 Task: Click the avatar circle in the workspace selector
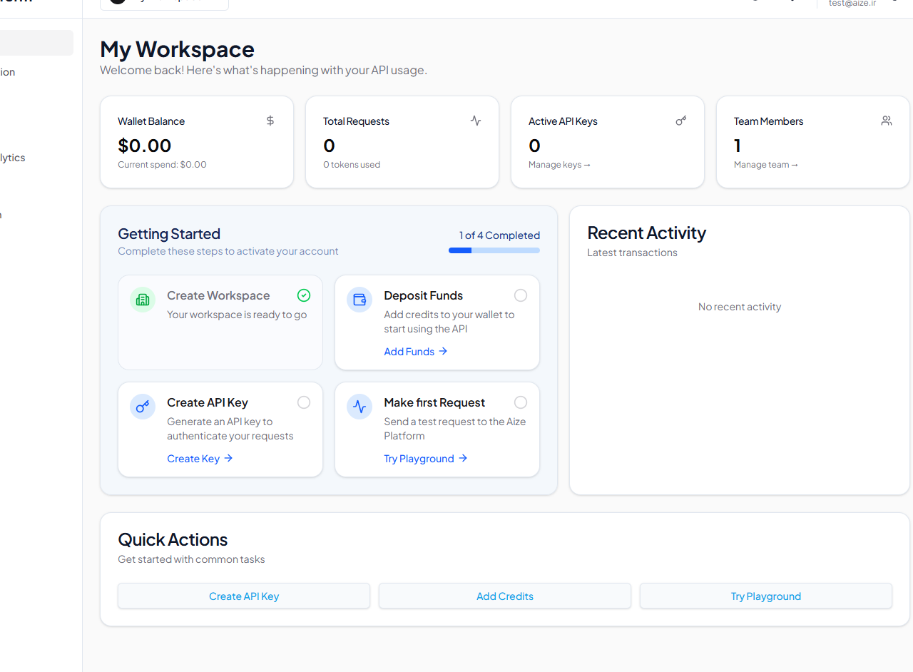(x=117, y=1)
